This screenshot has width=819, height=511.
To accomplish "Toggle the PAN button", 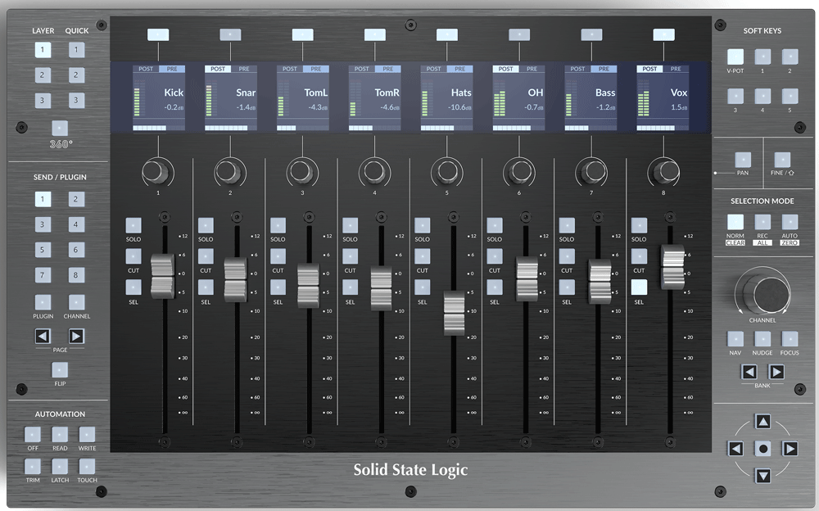I will coord(743,160).
